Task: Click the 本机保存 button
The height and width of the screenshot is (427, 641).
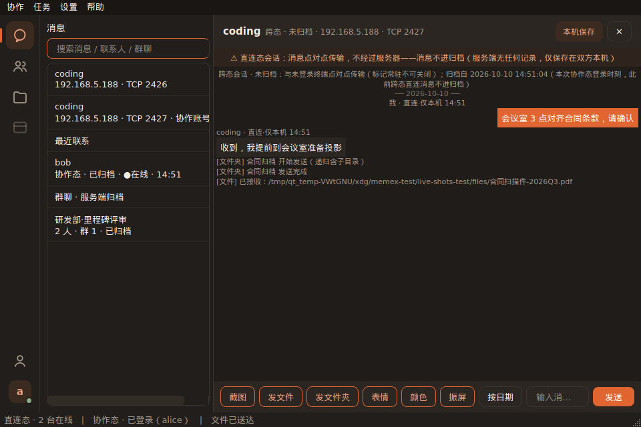Action: pyautogui.click(x=578, y=31)
